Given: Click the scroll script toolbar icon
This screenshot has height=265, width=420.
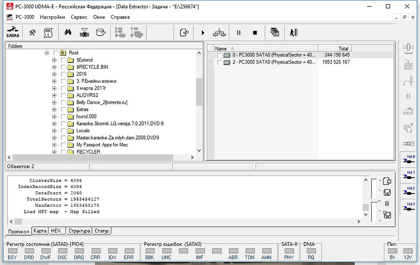Looking at the screenshot, I should (x=48, y=33).
